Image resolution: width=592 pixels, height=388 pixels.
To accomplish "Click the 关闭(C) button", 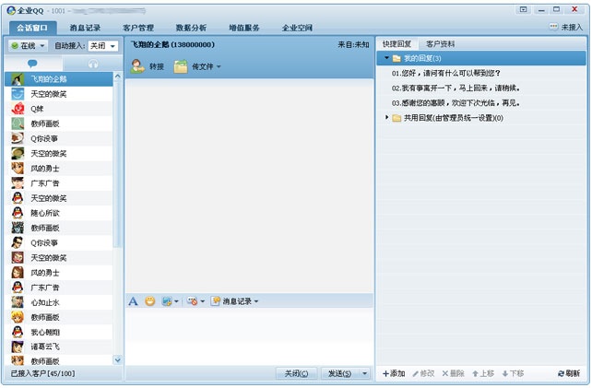I will (296, 373).
